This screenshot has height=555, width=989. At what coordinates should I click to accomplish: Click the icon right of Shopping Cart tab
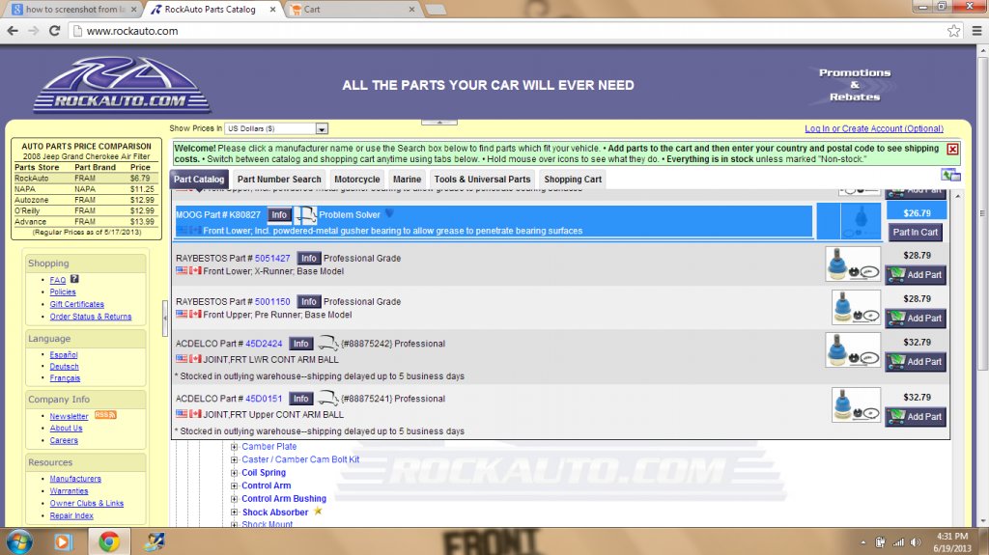[950, 176]
